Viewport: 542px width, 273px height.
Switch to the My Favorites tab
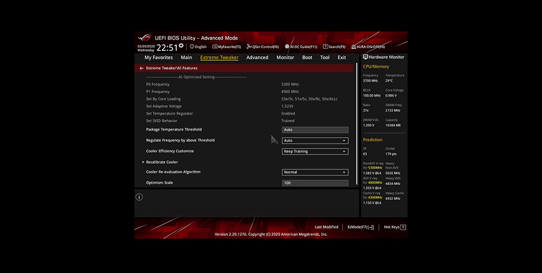point(159,57)
